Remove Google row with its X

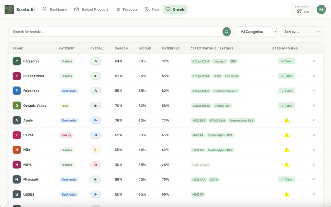click(313, 194)
